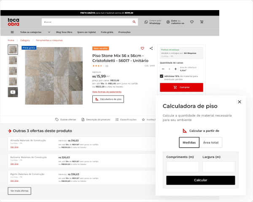Open Ver loja for Beltrame Materiais
This screenshot has width=253, height=202.
tap(14, 164)
